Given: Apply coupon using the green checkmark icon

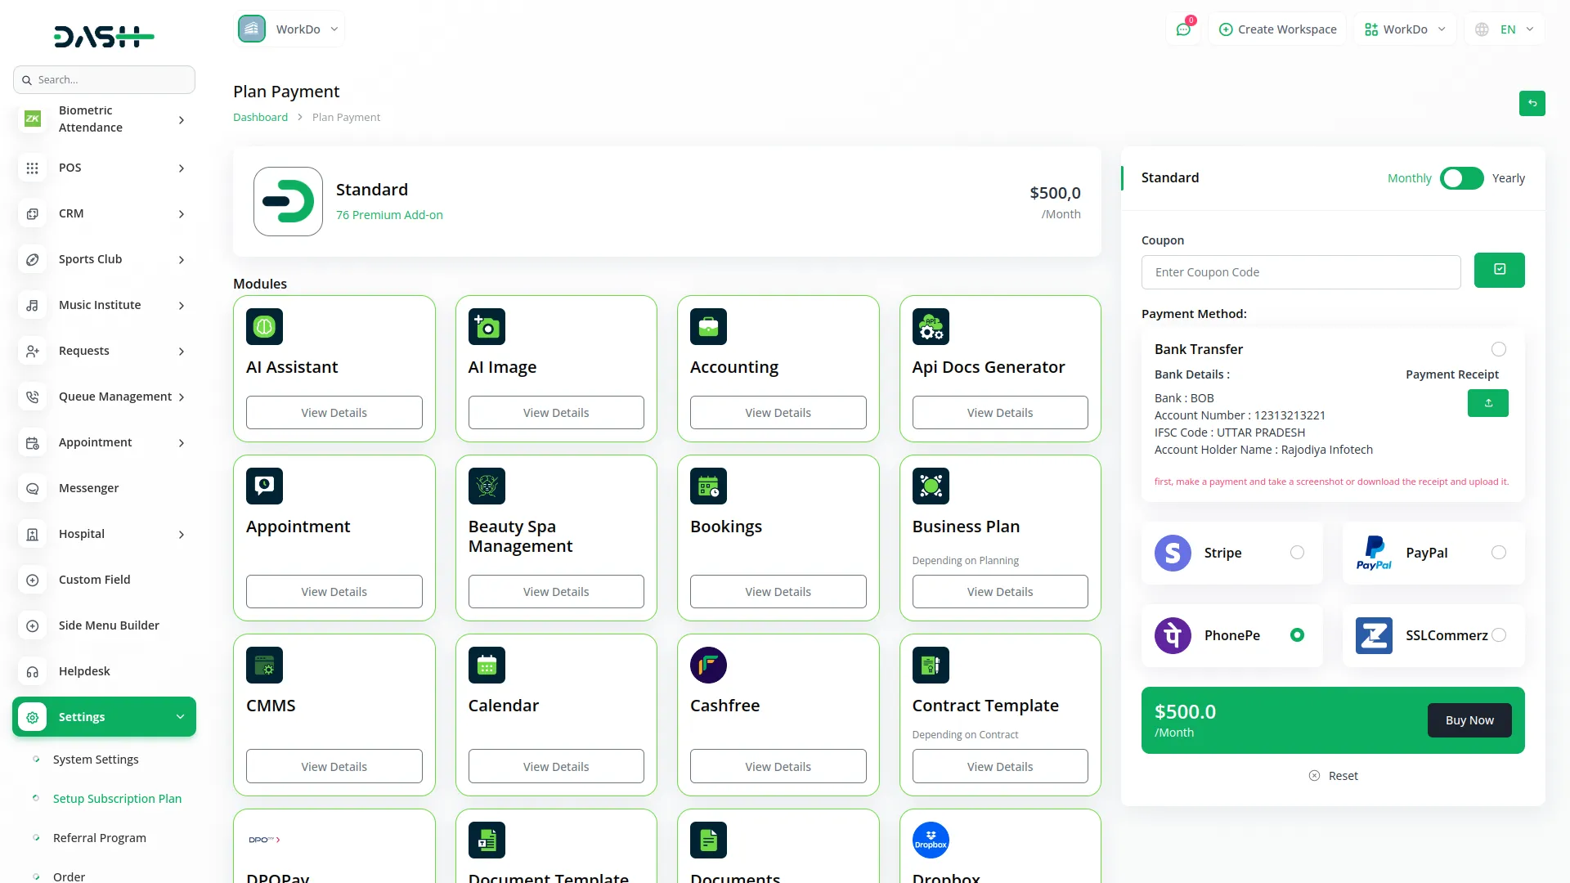Looking at the screenshot, I should click(1499, 270).
